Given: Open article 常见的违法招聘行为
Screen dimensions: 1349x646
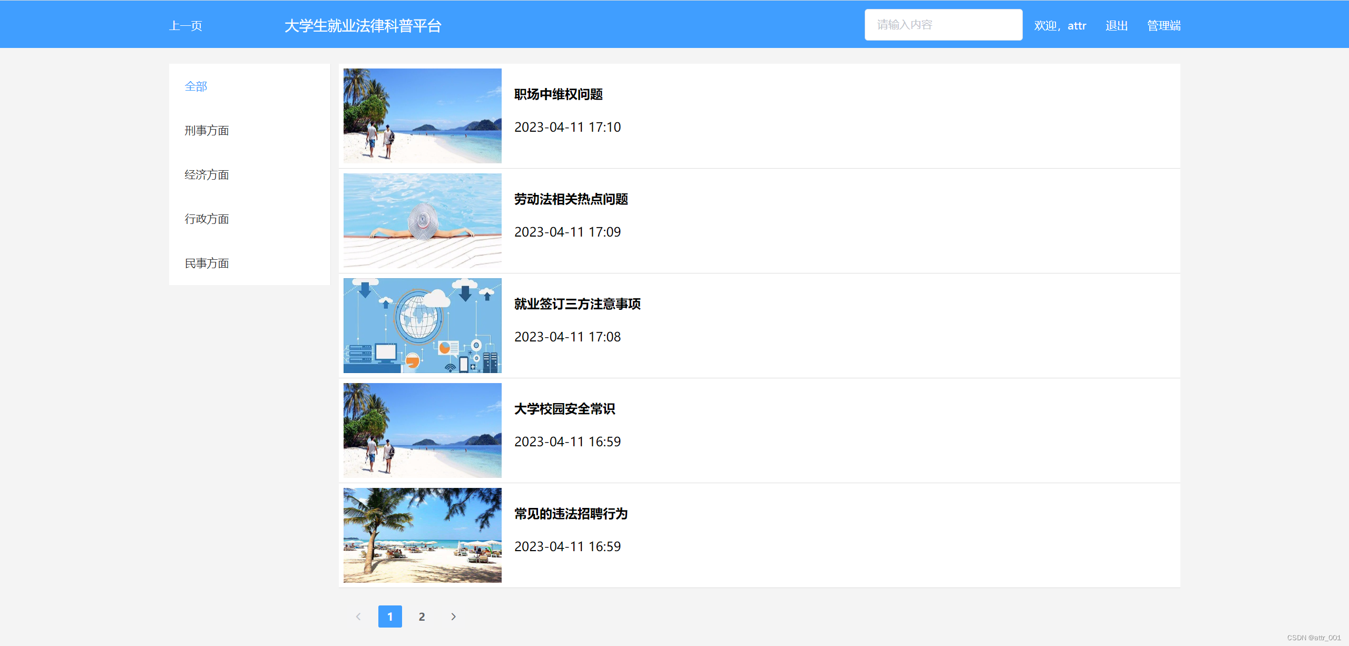Looking at the screenshot, I should pyautogui.click(x=571, y=514).
